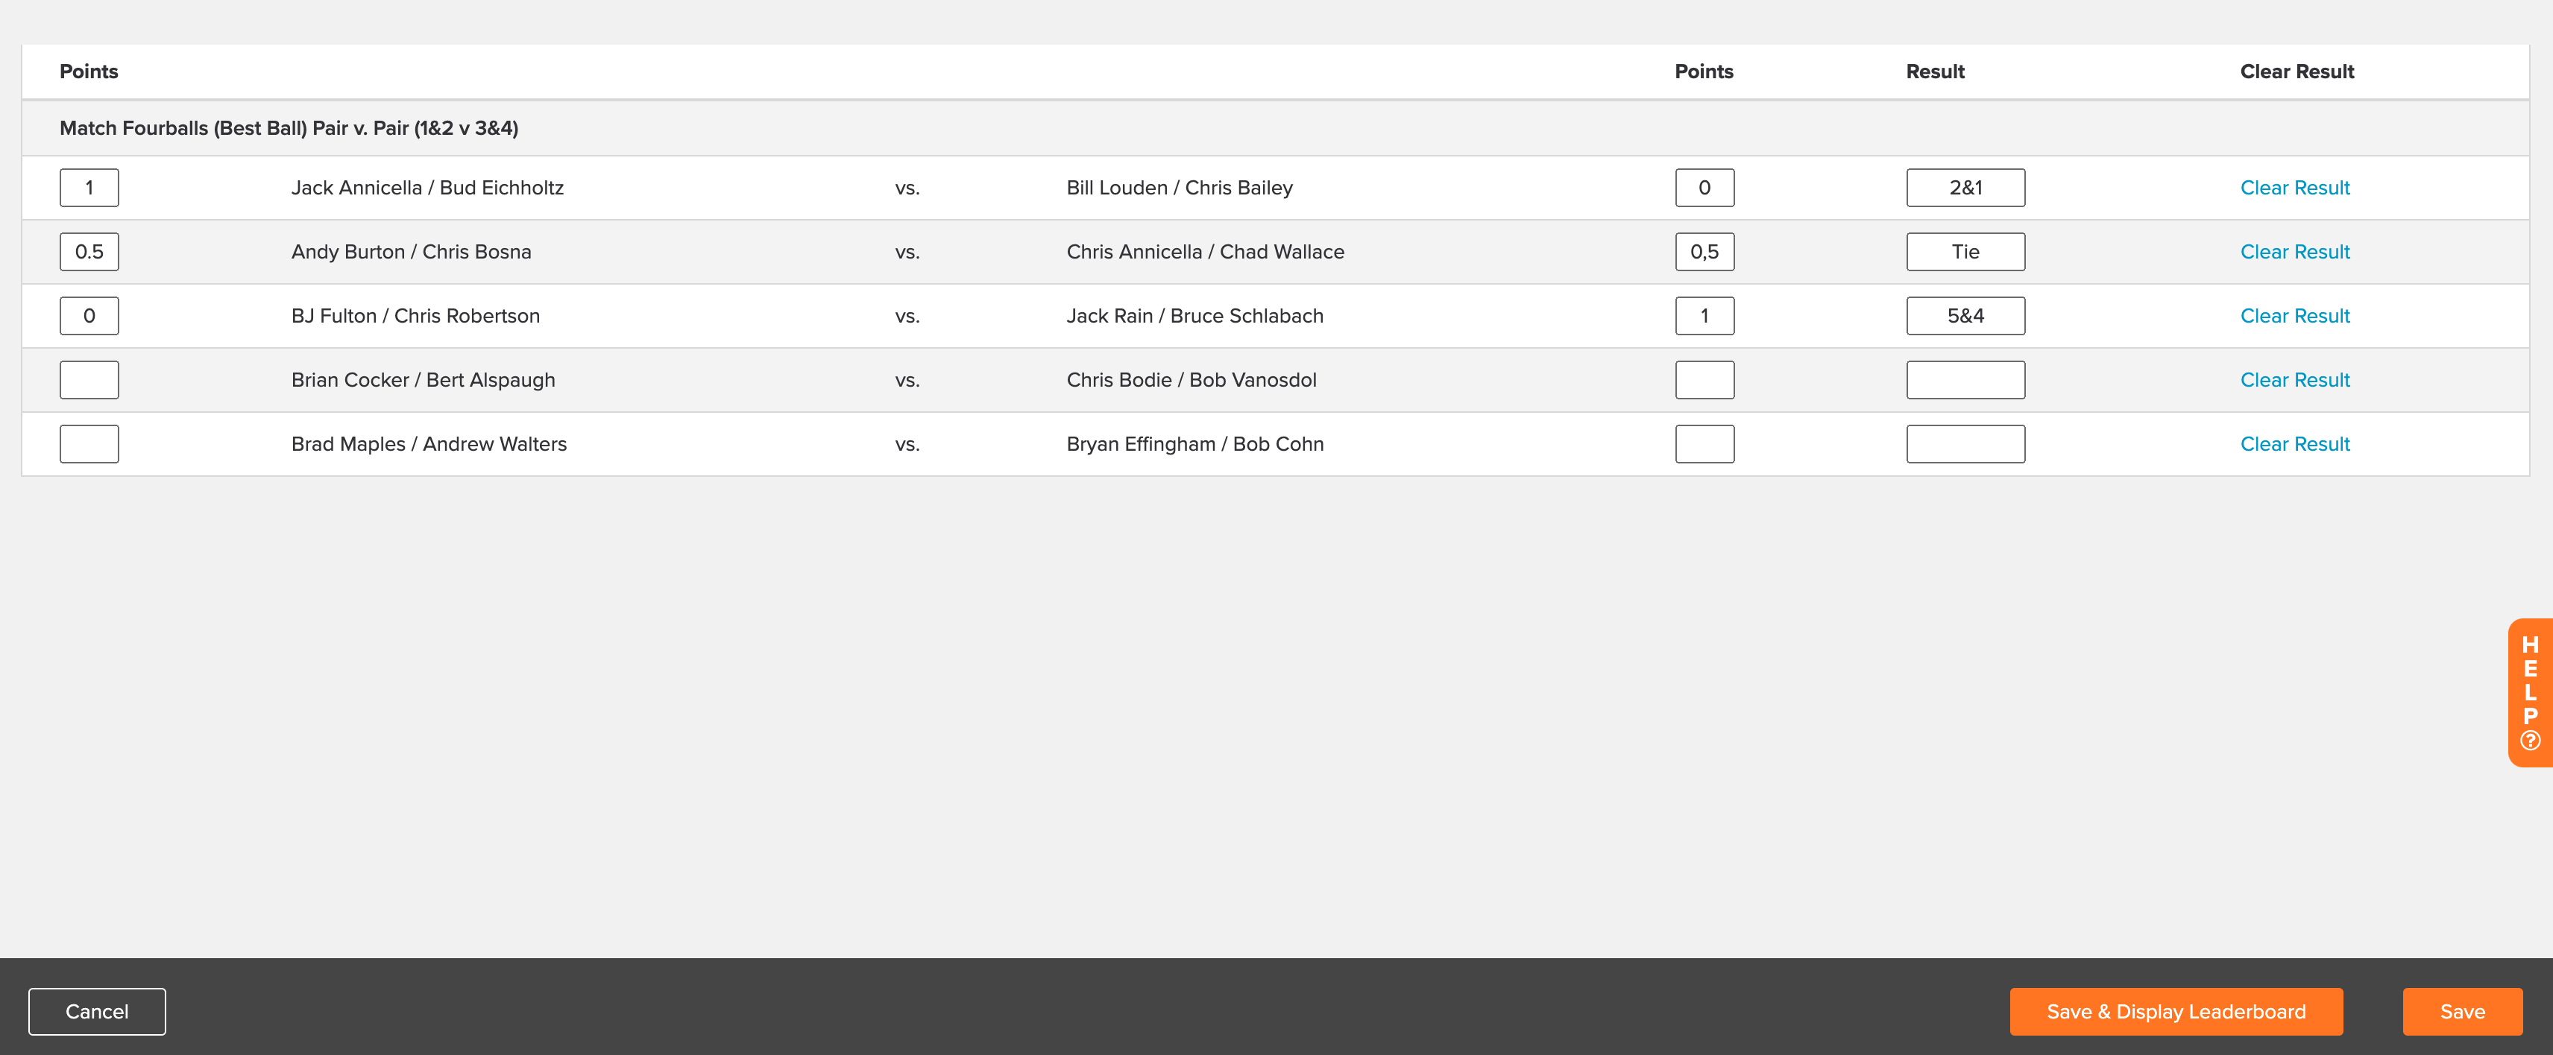2553x1055 pixels.
Task: Focus result field for Brad Maples match
Action: 1965,444
